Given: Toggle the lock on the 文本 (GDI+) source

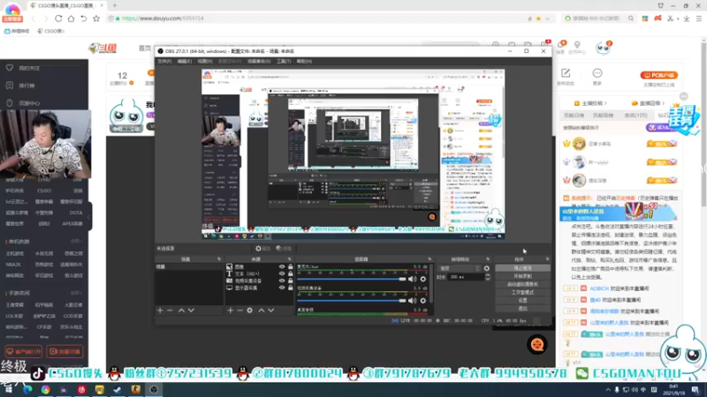Looking at the screenshot, I should pos(291,273).
